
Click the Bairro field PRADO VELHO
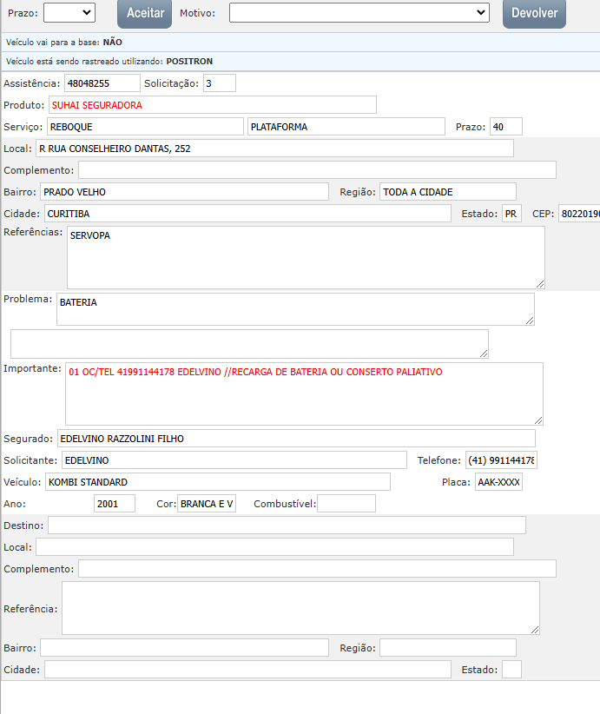point(184,192)
